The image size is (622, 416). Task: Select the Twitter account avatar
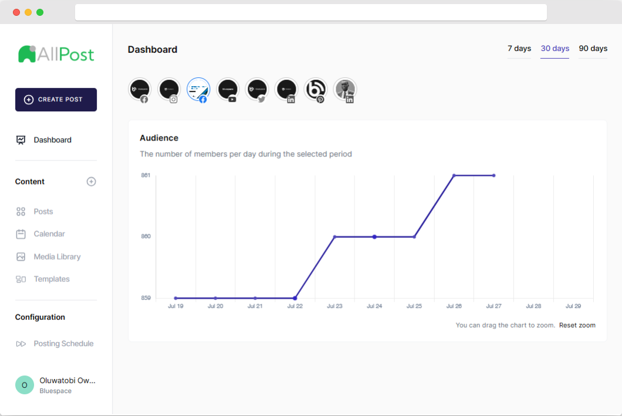pyautogui.click(x=257, y=90)
